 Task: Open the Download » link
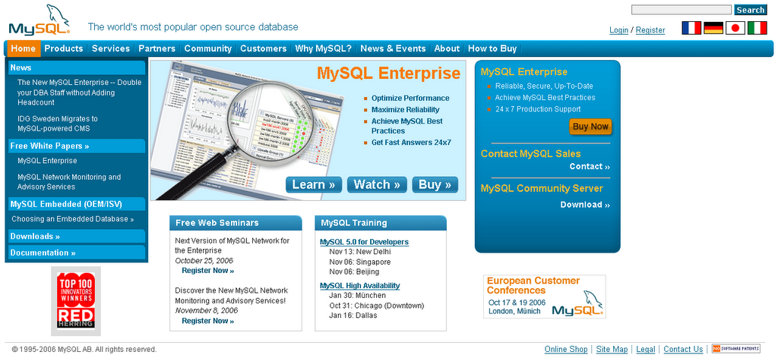[x=585, y=205]
